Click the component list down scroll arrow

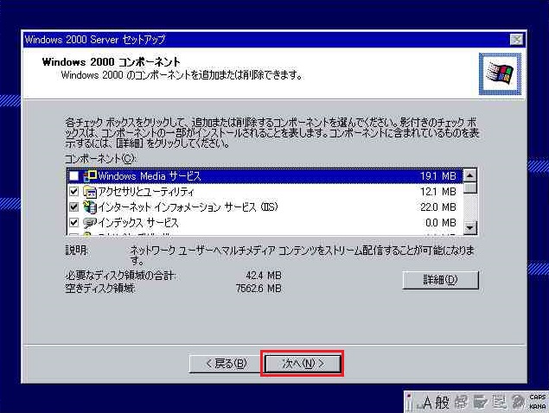(x=469, y=228)
